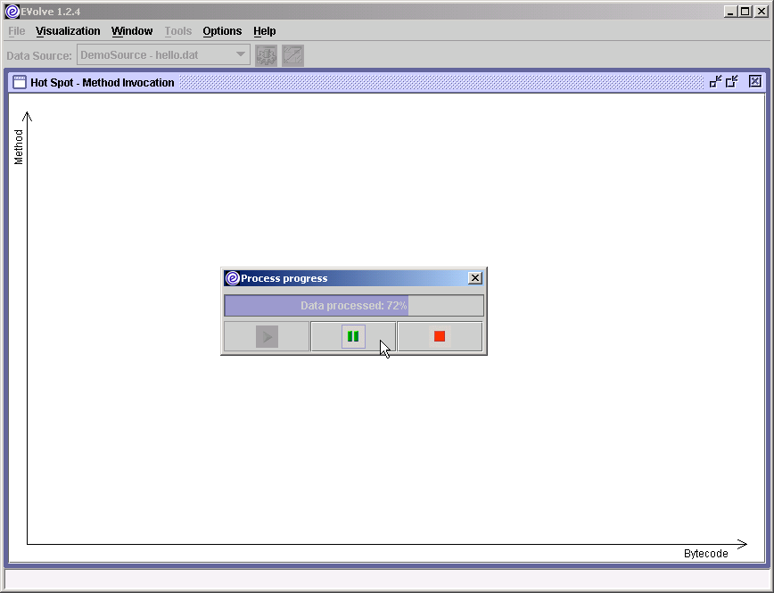Open the Visualization menu
The height and width of the screenshot is (593, 774).
(68, 31)
